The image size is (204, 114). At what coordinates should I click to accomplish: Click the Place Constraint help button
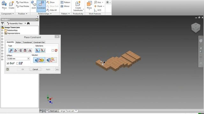click(x=7, y=69)
